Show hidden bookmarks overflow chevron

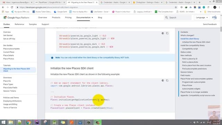[x=200, y=12]
